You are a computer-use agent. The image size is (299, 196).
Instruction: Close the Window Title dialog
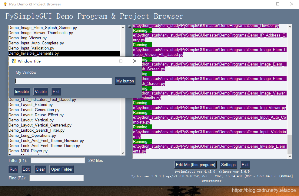pyautogui.click(x=135, y=61)
